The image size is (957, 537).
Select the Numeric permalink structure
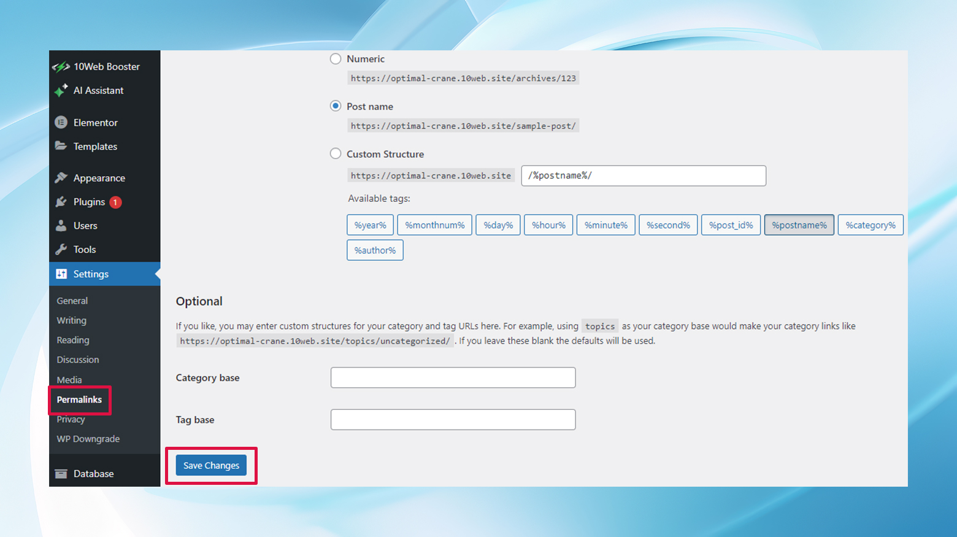[336, 58]
